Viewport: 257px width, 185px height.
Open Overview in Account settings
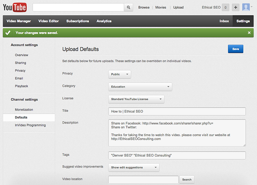pyautogui.click(x=21, y=55)
